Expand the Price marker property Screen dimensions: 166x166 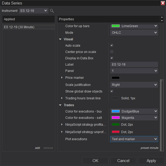62,78
